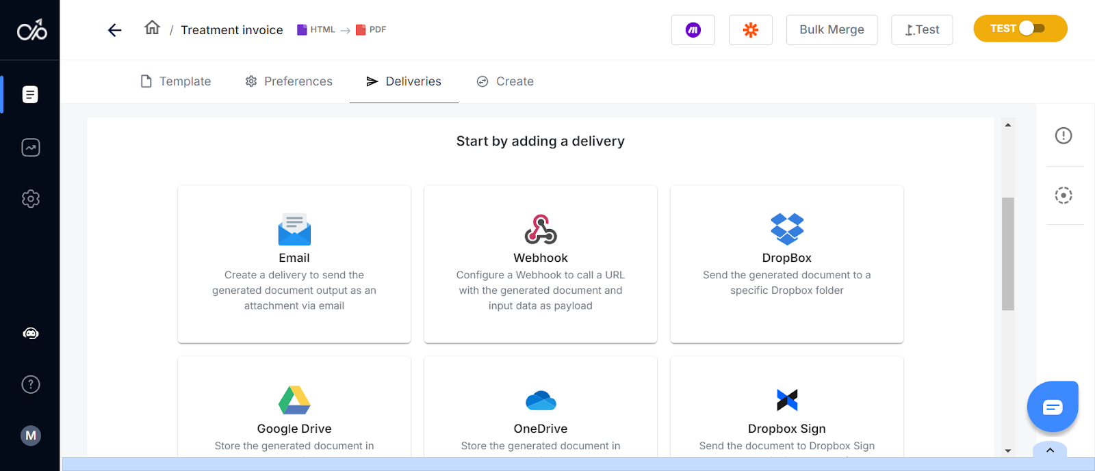Viewport: 1095px width, 471px height.
Task: Open the Make integration button
Action: (693, 30)
